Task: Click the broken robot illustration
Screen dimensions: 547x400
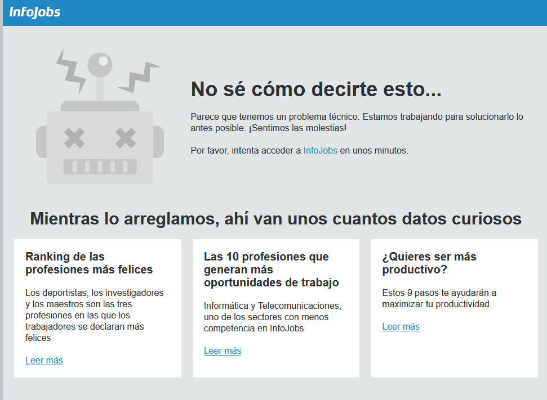Action: [x=100, y=116]
